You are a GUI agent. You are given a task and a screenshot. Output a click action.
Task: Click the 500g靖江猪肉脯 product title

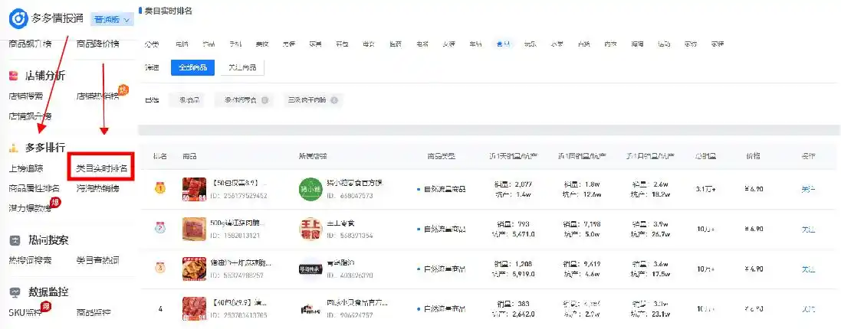(x=239, y=223)
